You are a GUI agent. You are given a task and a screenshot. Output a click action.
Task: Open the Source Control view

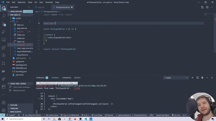tap(4, 24)
